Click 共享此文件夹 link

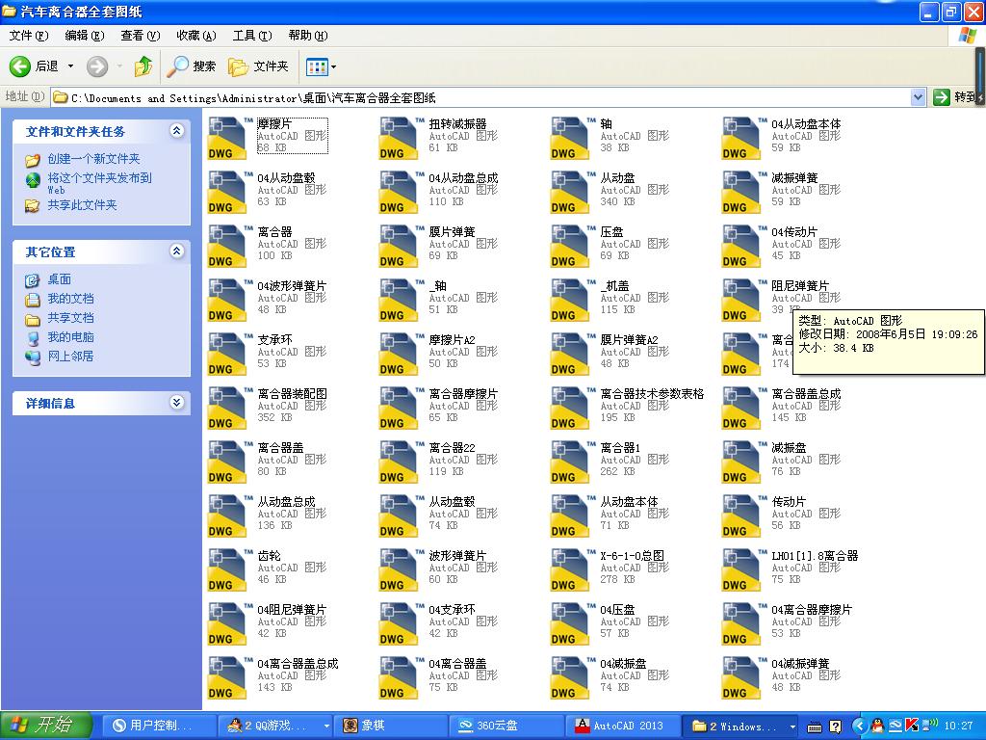(x=83, y=205)
